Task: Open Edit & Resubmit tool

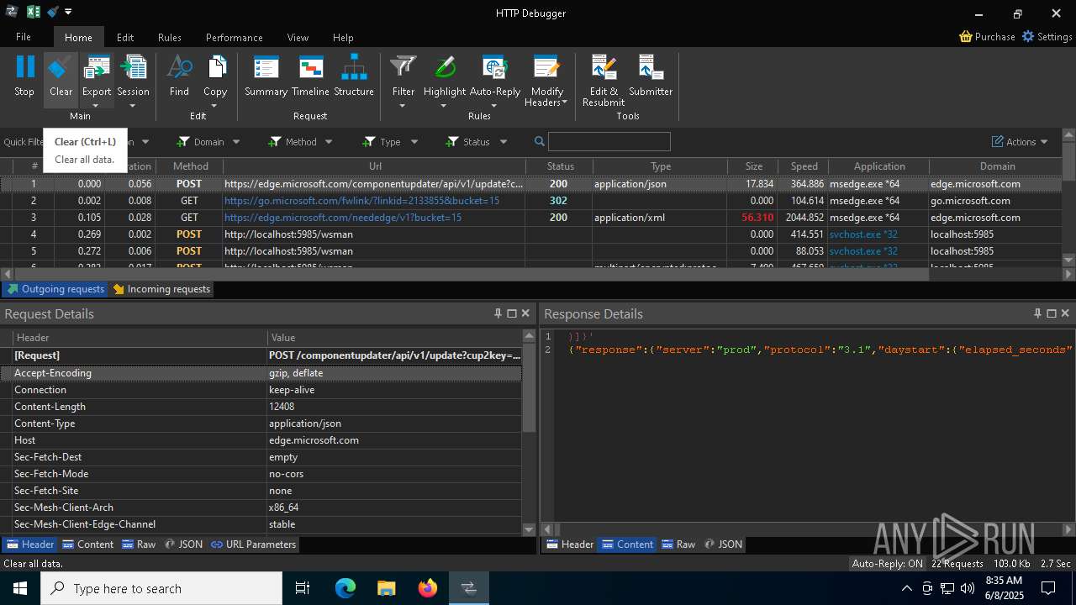Action: pyautogui.click(x=604, y=80)
